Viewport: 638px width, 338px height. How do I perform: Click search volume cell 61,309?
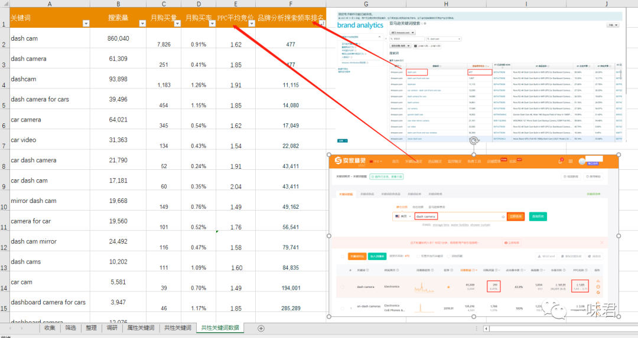118,58
